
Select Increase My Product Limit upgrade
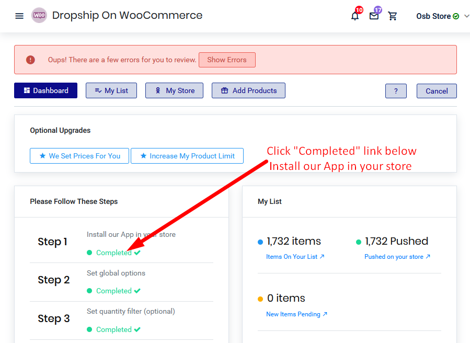pyautogui.click(x=187, y=156)
